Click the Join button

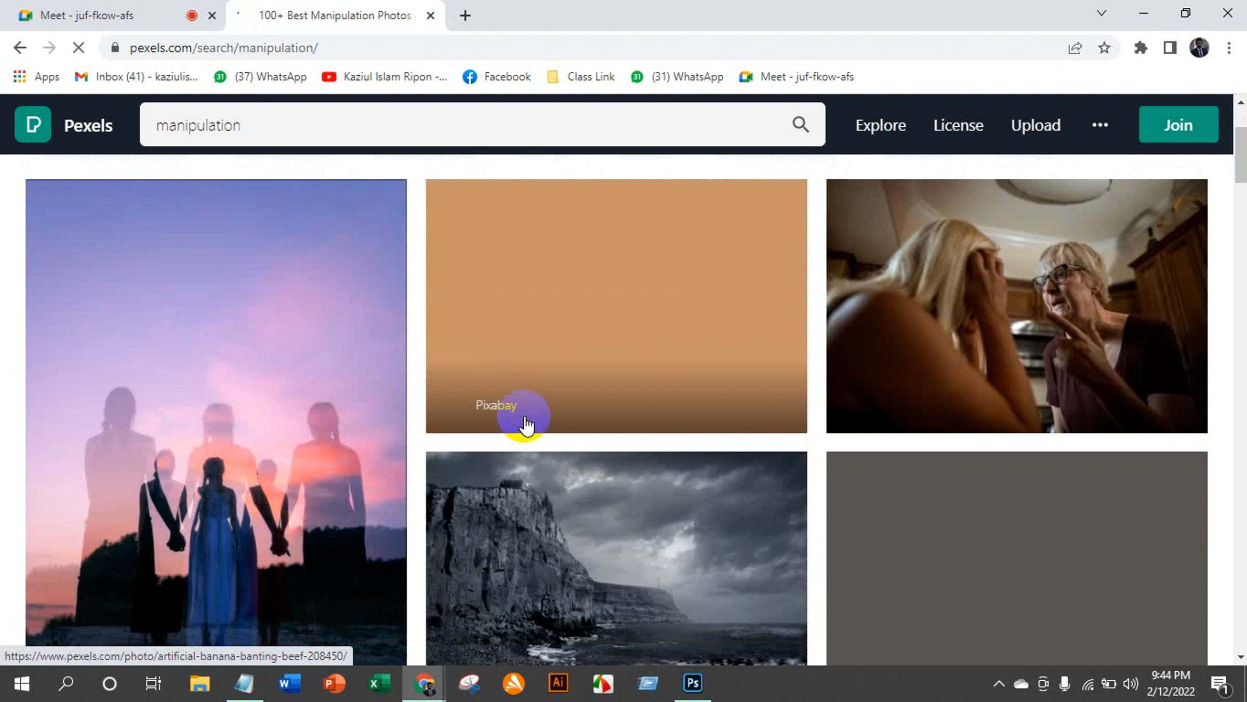point(1178,125)
